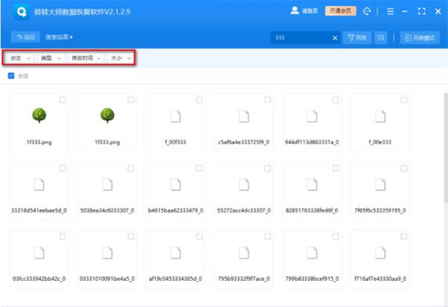Viewport: 448px width, 307px height.
Task: Open the 类型 type filter dropdown
Action: tap(51, 58)
